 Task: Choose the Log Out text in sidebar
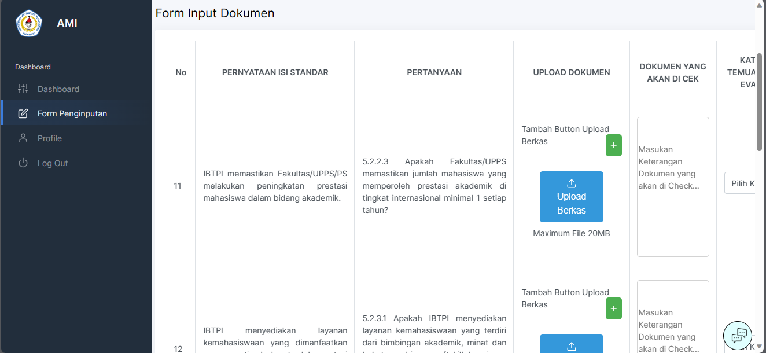pos(53,163)
